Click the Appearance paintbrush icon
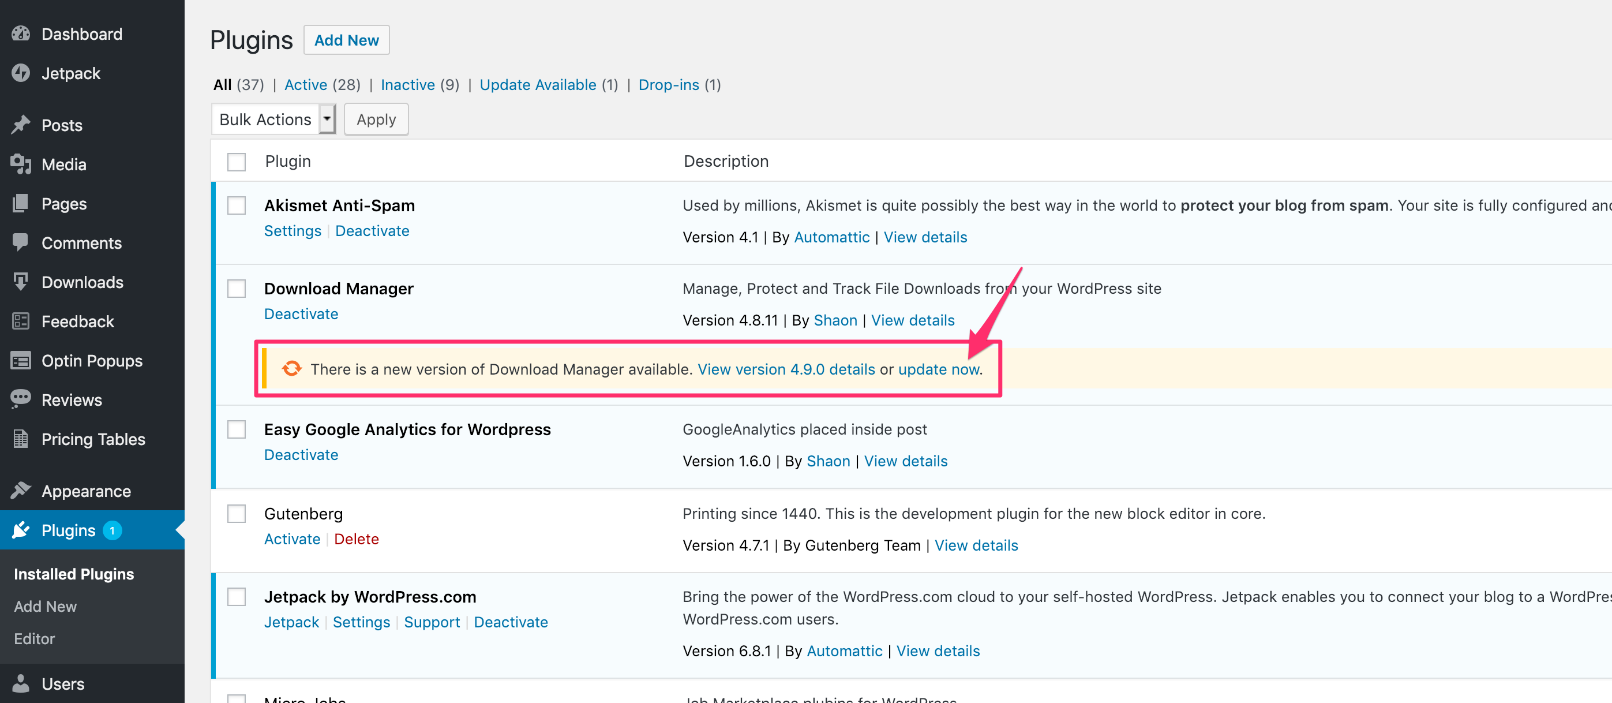This screenshot has height=703, width=1612. click(x=21, y=491)
